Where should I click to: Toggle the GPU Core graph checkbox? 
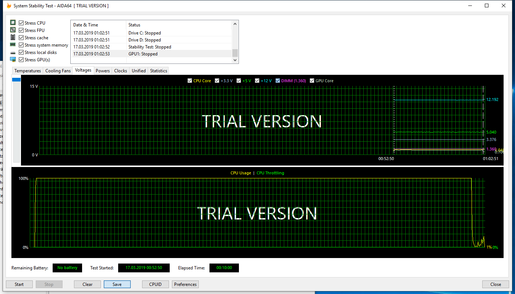[x=312, y=80]
